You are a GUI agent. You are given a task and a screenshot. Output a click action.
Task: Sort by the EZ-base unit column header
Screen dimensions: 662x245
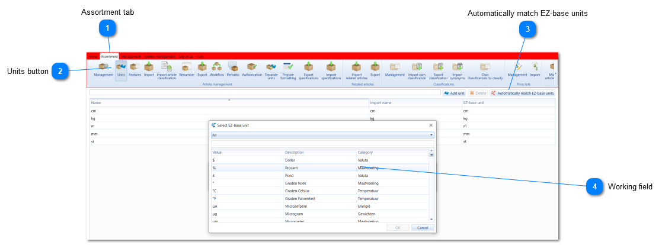[509, 103]
